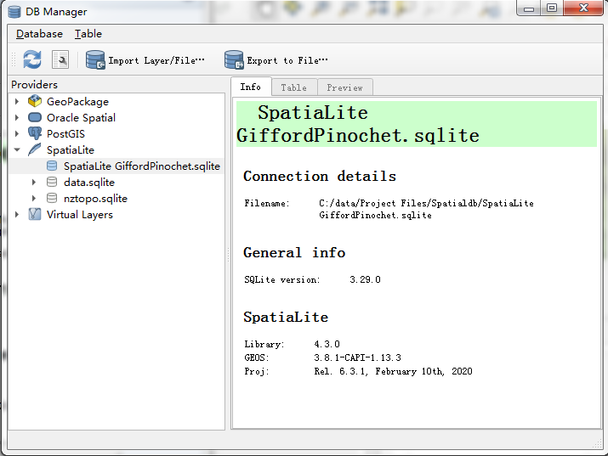This screenshot has width=608, height=456.
Task: Switch to the Table tab
Action: (x=294, y=87)
